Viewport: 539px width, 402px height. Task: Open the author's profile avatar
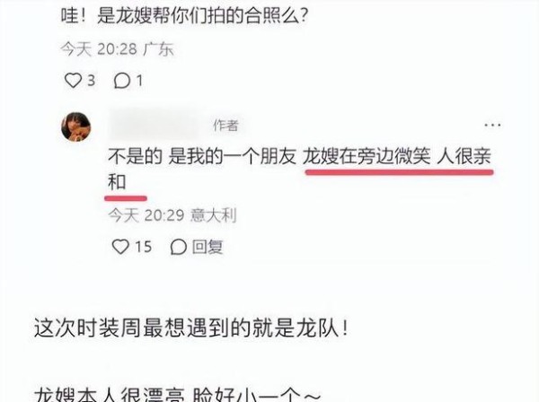(x=76, y=127)
